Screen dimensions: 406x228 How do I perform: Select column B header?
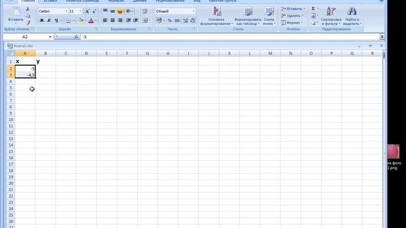(46, 53)
